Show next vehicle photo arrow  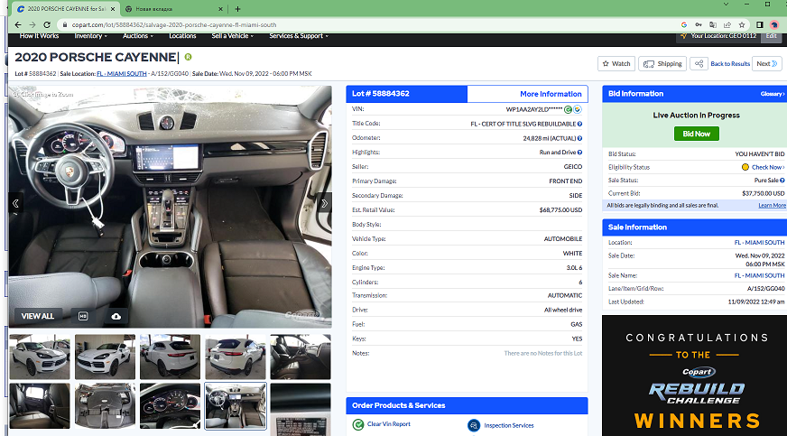tap(324, 203)
